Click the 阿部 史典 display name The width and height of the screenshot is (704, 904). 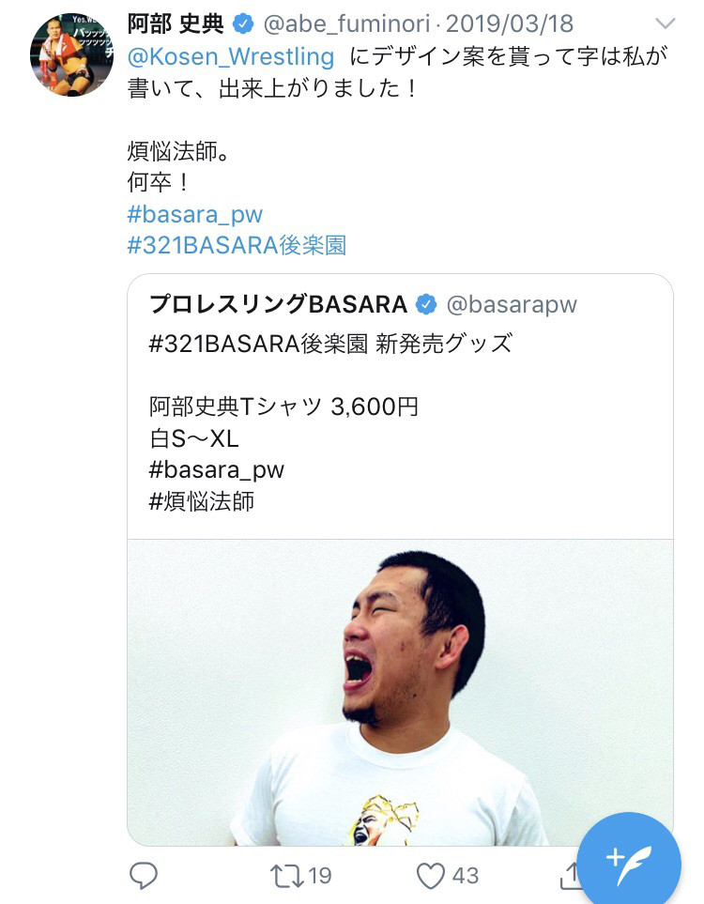point(176,24)
